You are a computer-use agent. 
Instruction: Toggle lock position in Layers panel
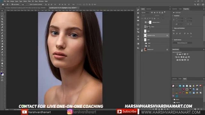coord(150,19)
